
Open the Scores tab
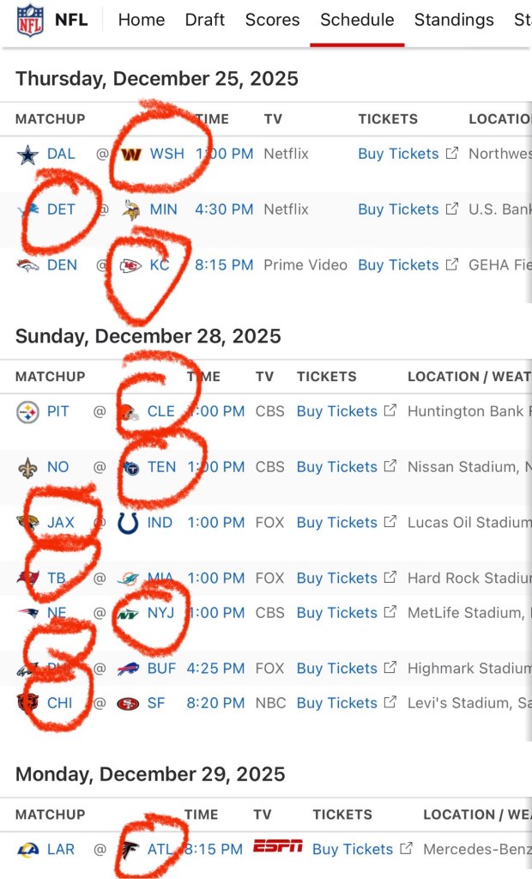[272, 20]
